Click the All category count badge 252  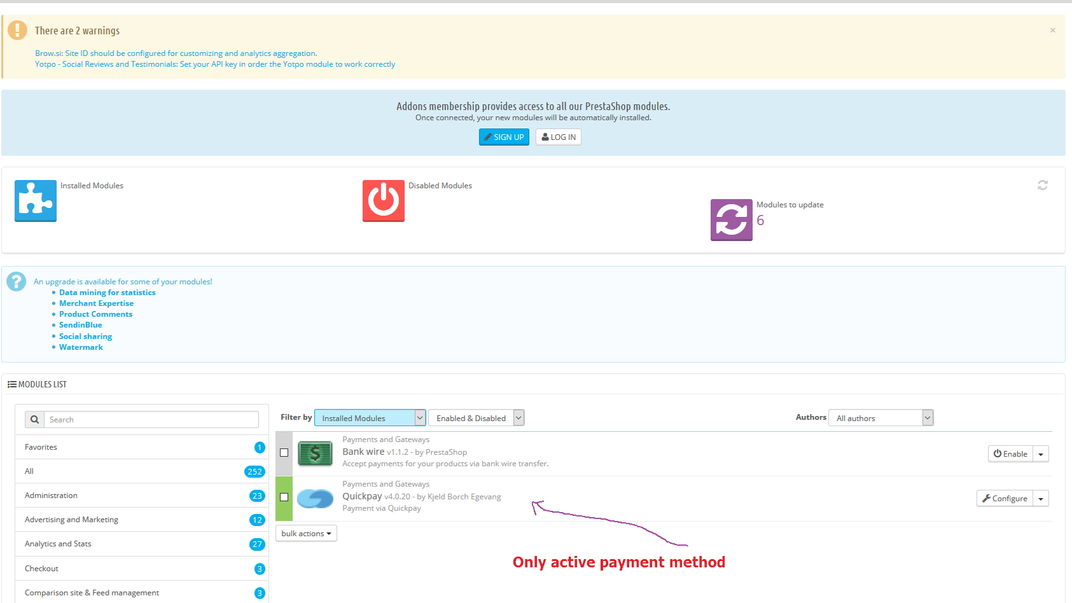pos(254,471)
